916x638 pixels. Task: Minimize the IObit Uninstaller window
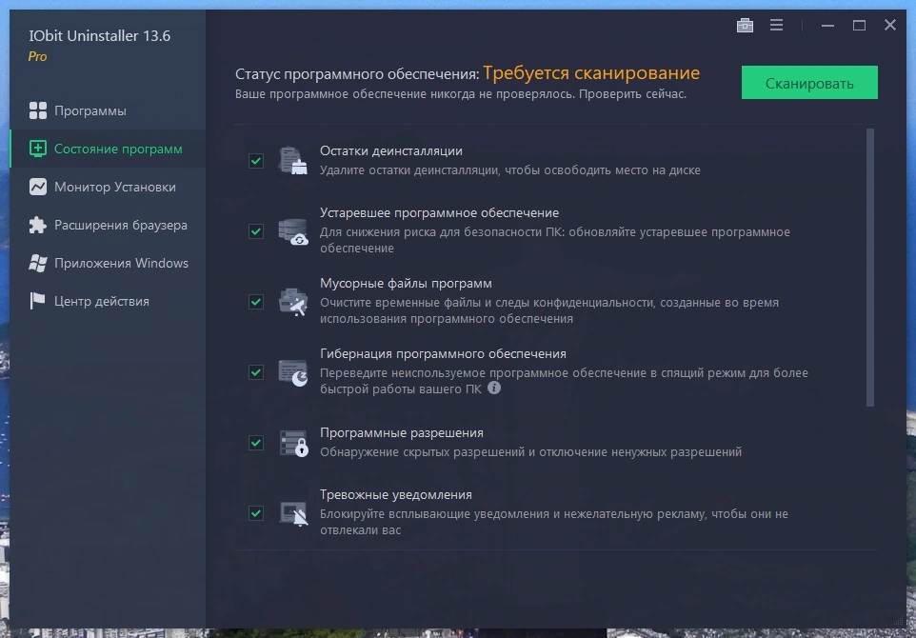point(827,25)
